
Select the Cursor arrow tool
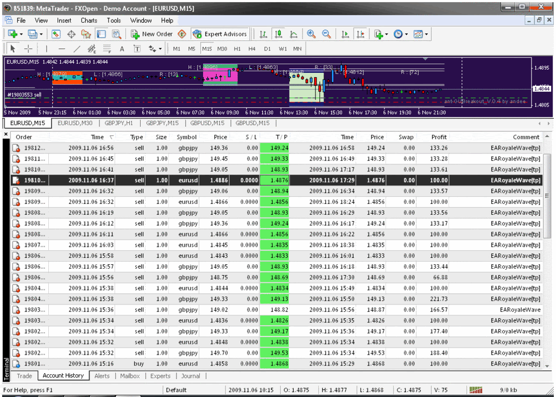coord(13,48)
